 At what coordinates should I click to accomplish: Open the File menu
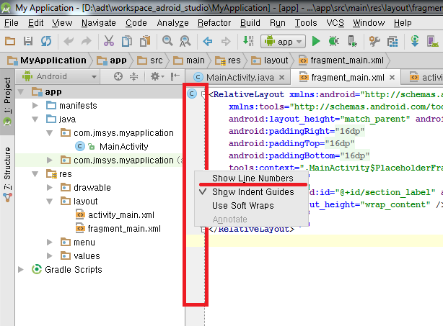12,23
